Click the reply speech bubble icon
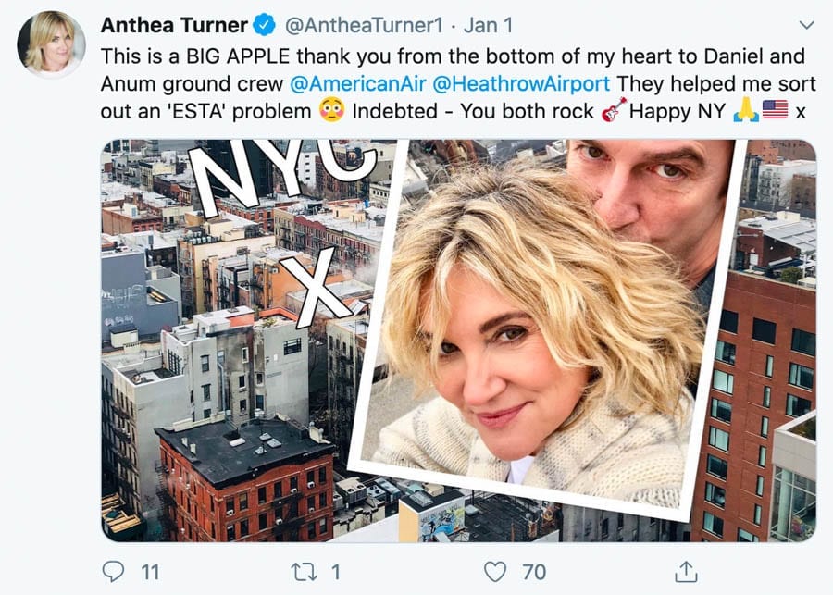The image size is (833, 595). tap(113, 571)
